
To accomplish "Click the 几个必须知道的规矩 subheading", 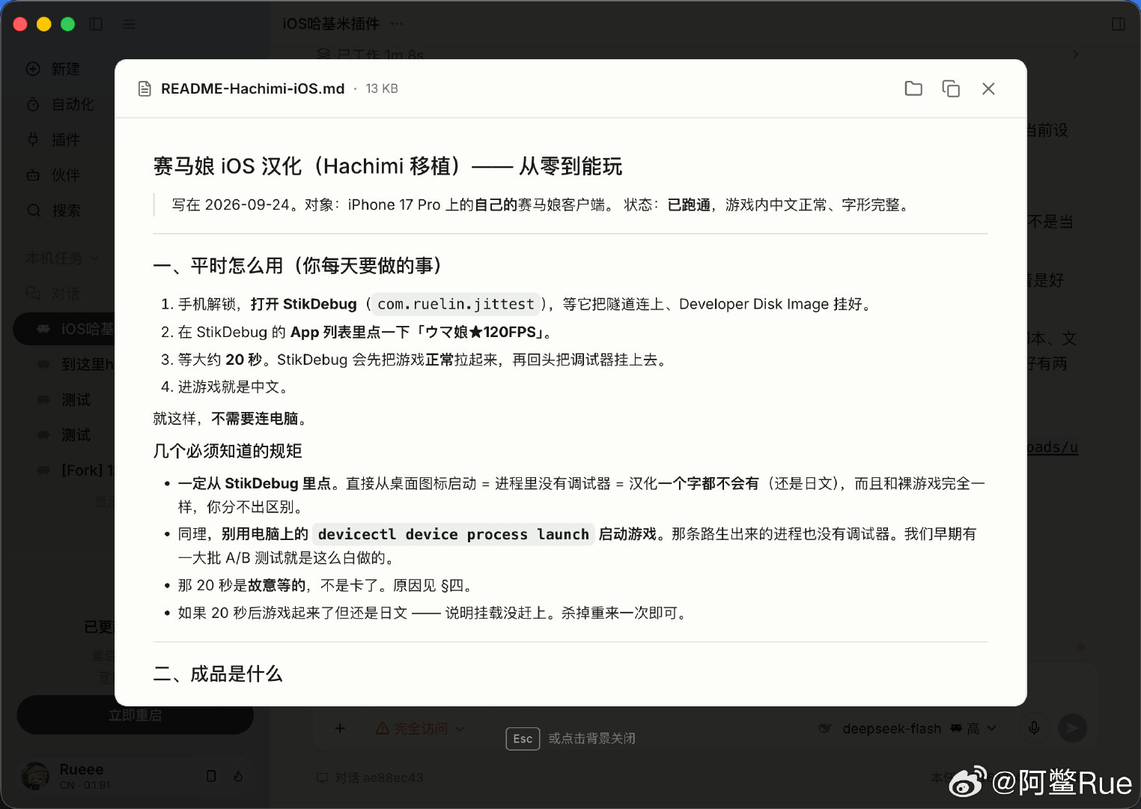I will (x=228, y=451).
